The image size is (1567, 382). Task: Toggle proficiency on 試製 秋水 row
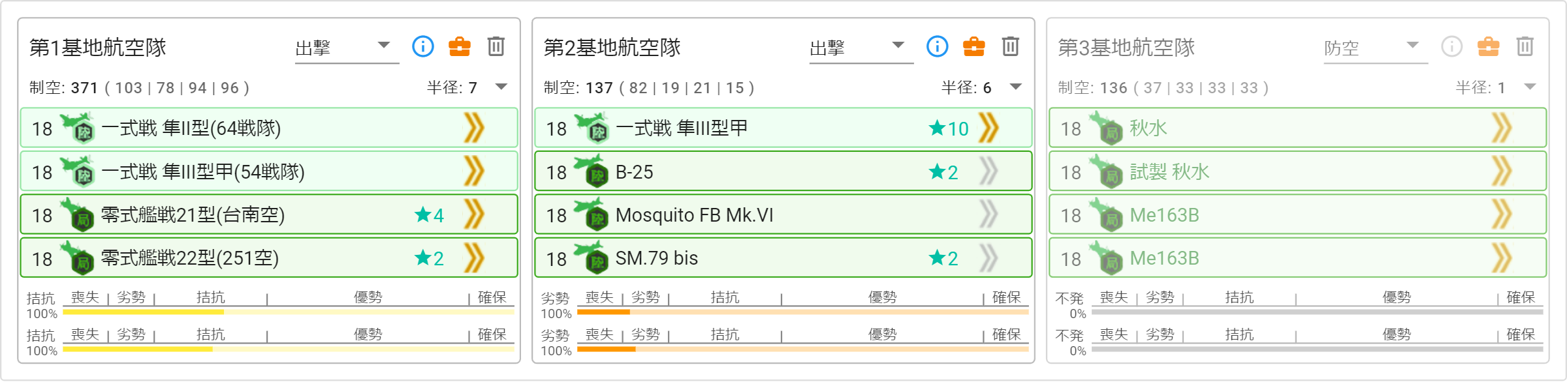point(1503,171)
